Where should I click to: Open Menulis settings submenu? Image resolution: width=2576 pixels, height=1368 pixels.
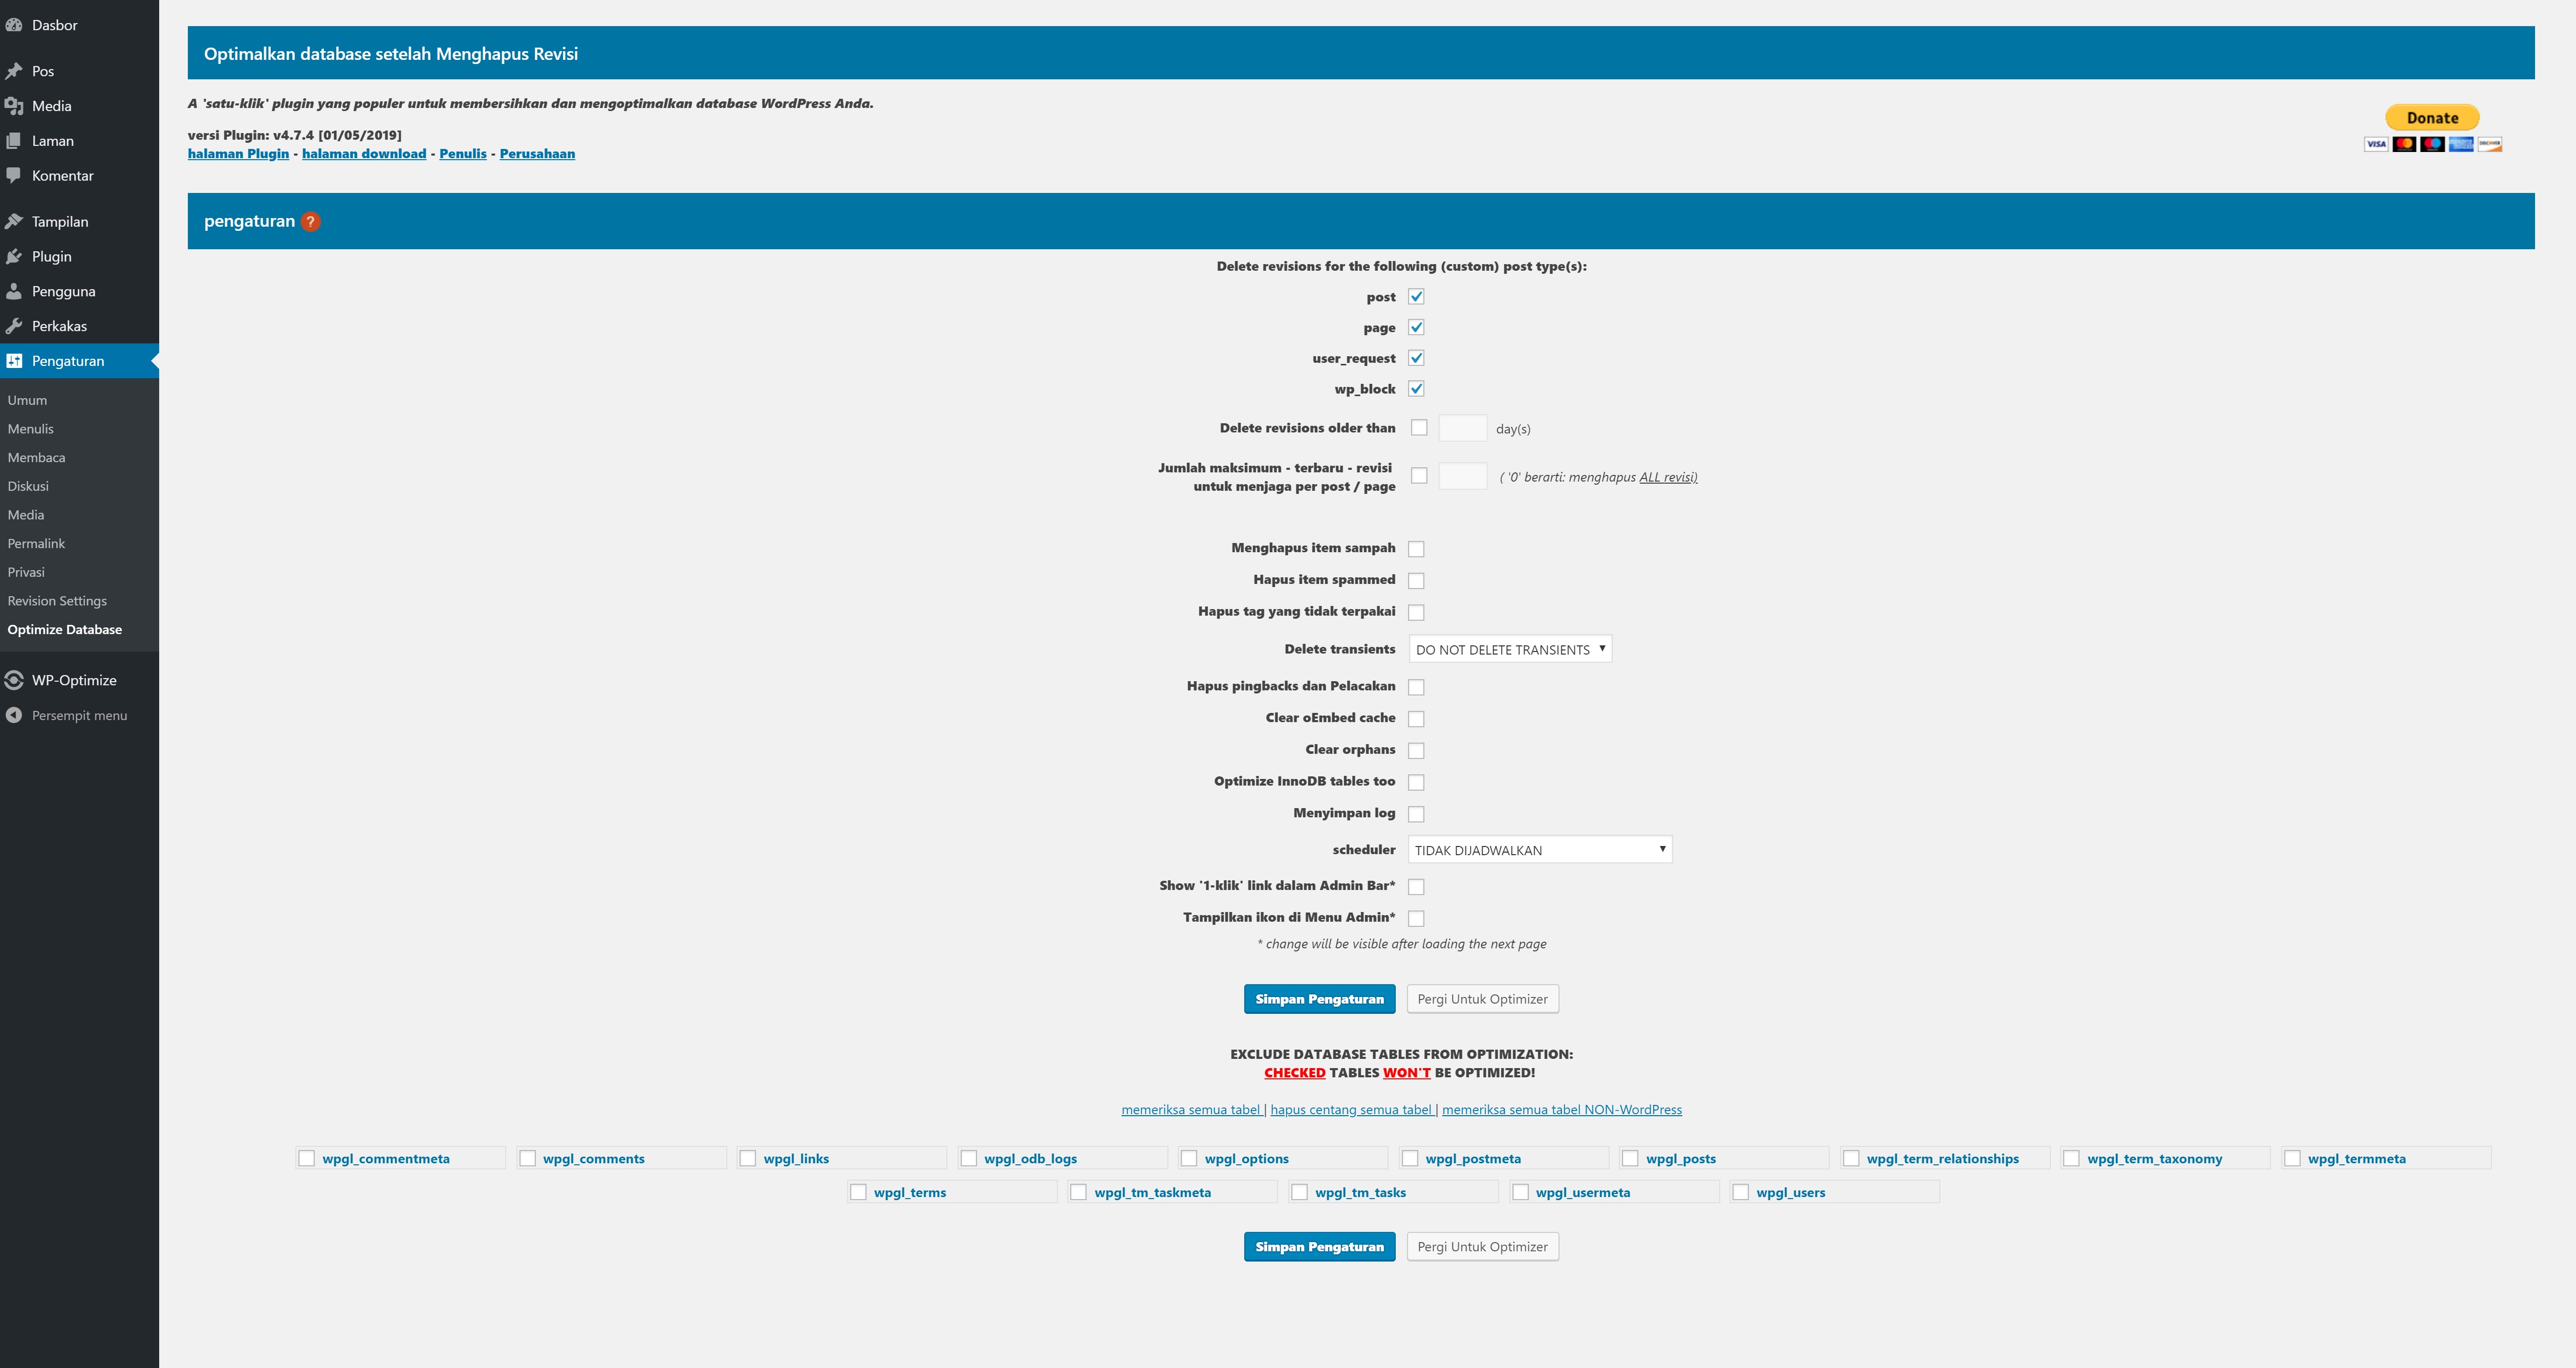pos(31,429)
